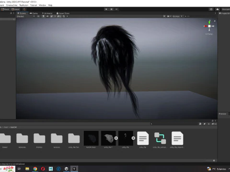
Task: Click the Project search by type icon
Action: tap(200, 124)
